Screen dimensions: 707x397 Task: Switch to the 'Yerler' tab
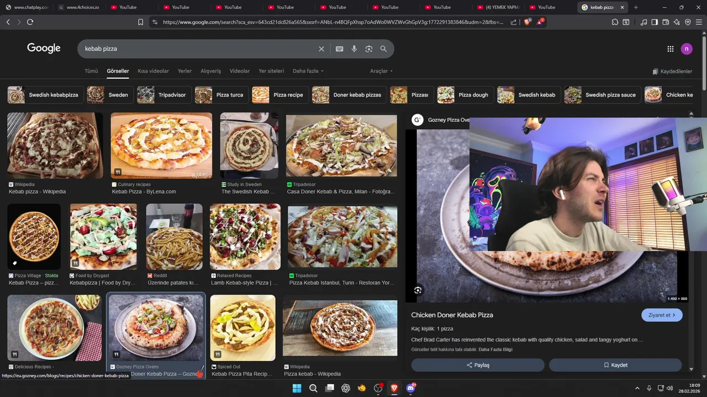point(184,71)
